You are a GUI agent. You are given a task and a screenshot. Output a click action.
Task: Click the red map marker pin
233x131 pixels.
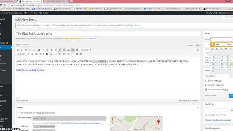(159, 122)
